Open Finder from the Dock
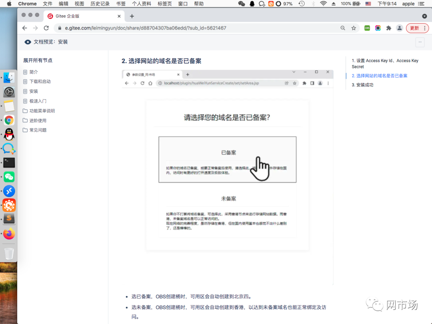The width and height of the screenshot is (432, 324). [9, 78]
